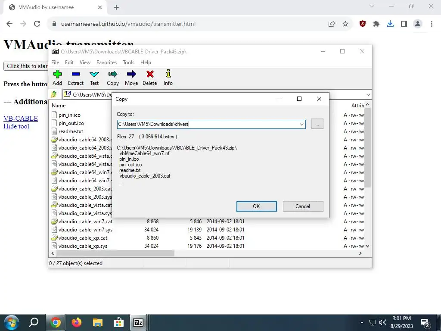Select vbaudio_cable_2003.sys file row
This screenshot has height=331, width=441.
(x=81, y=197)
